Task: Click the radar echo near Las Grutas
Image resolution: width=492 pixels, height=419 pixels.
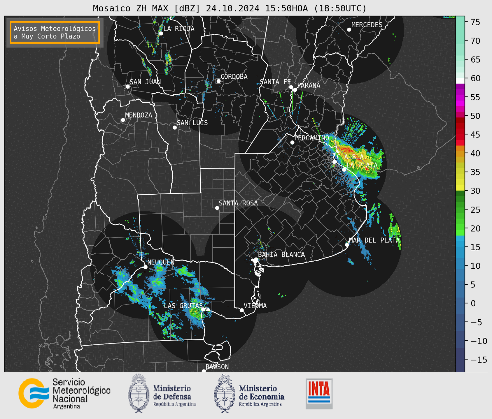Action: pos(196,312)
